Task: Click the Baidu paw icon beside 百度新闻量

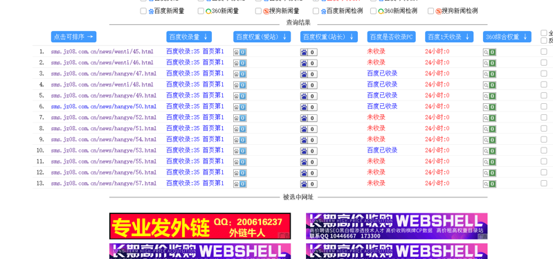Action: tap(152, 11)
